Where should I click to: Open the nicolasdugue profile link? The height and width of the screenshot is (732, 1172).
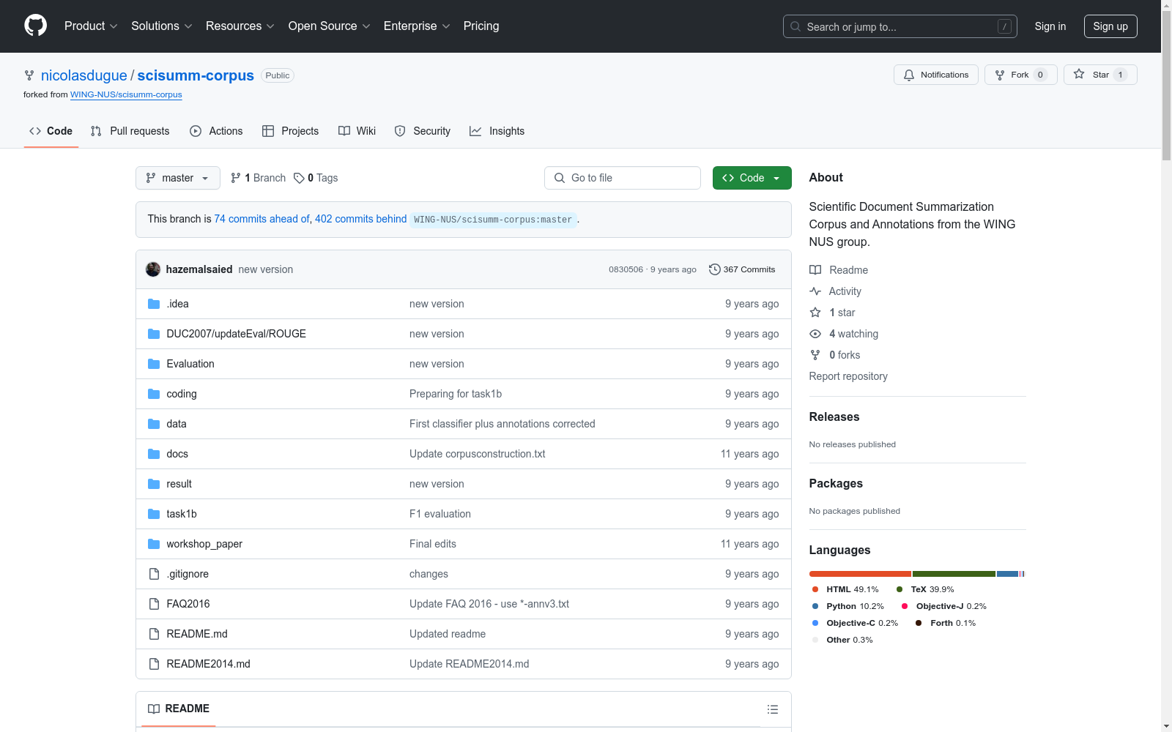click(84, 75)
